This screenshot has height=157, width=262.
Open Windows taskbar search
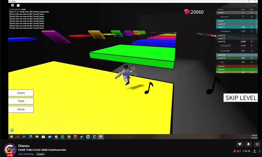click(18, 137)
